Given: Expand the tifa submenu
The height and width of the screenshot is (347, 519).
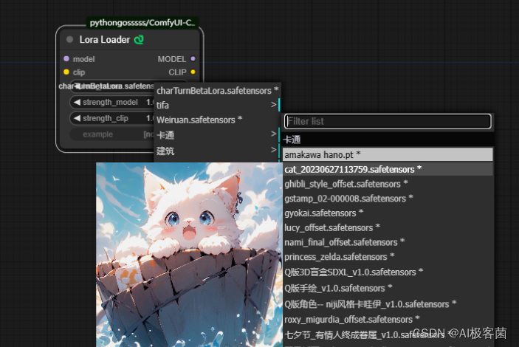Looking at the screenshot, I should coord(217,105).
